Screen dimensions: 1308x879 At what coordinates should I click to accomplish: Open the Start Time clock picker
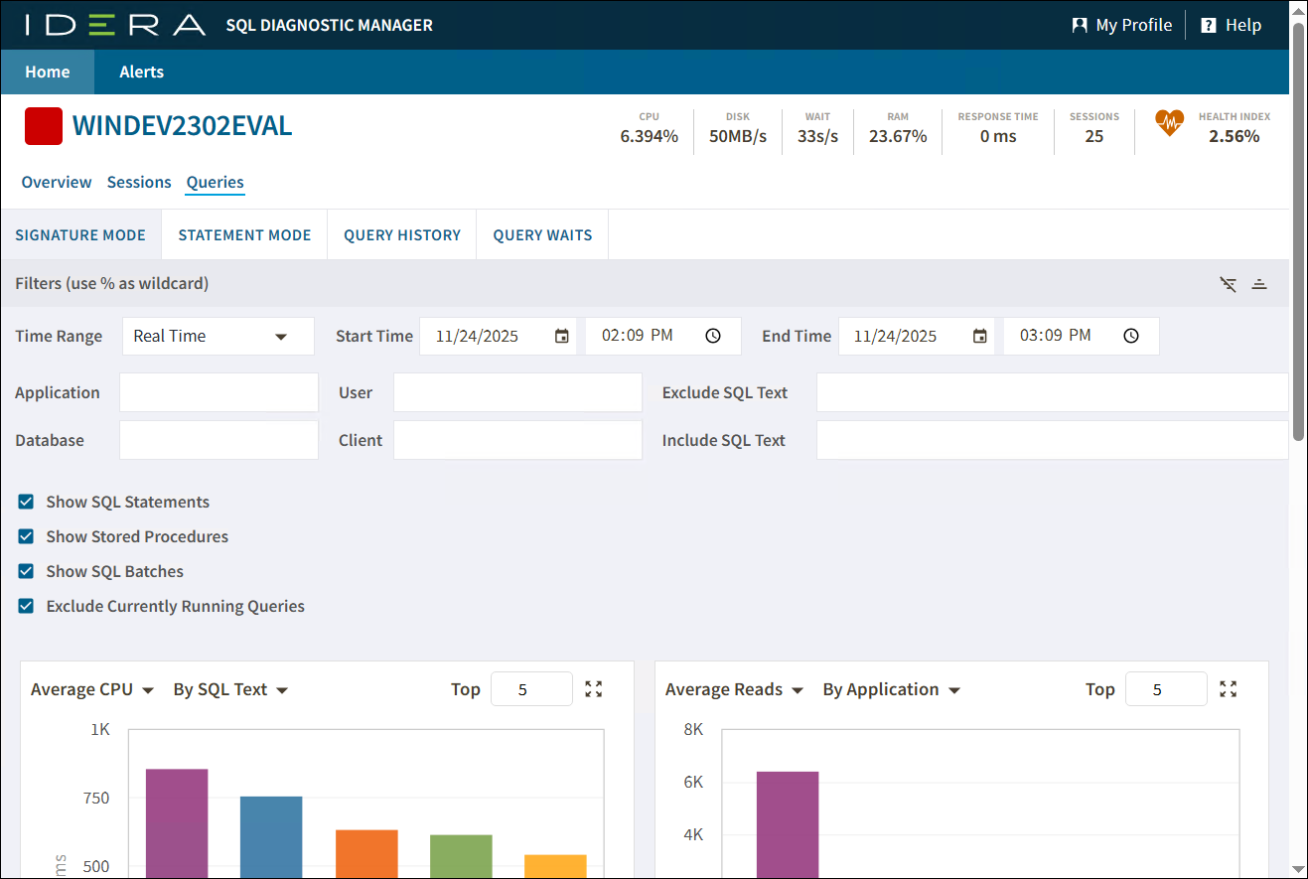click(x=713, y=337)
